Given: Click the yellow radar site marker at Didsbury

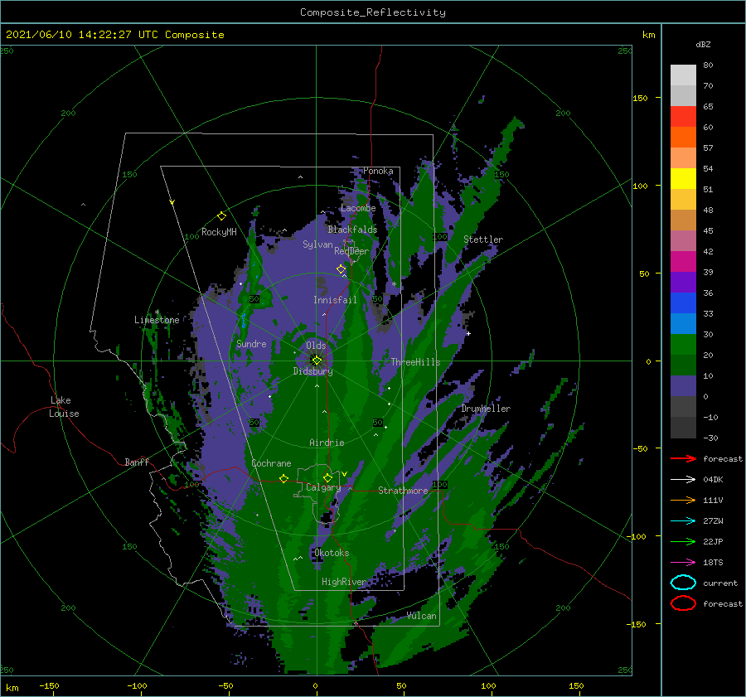Looking at the screenshot, I should tap(317, 361).
